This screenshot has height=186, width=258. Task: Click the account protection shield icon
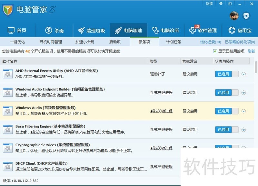pyautogui.click(x=246, y=16)
